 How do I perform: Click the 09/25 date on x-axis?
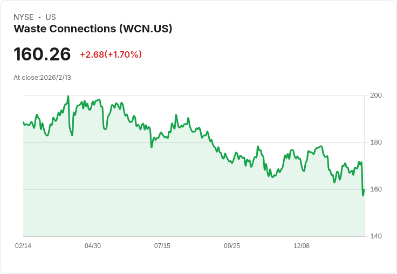(x=232, y=246)
